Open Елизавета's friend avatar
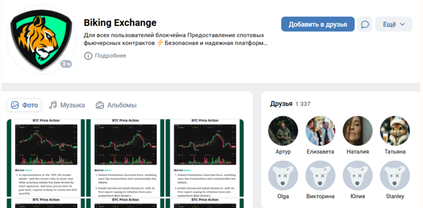This screenshot has width=423, height=208. point(321,131)
